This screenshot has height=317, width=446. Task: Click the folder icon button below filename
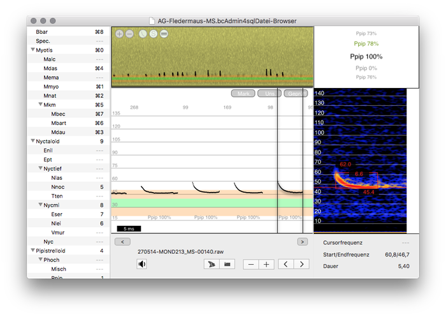pos(226,264)
